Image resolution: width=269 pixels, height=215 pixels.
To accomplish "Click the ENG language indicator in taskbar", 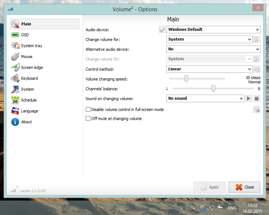I will click(232, 208).
